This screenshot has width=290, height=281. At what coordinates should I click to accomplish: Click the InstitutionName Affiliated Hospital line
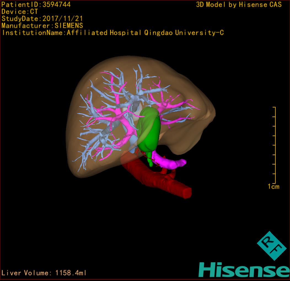pyautogui.click(x=113, y=33)
